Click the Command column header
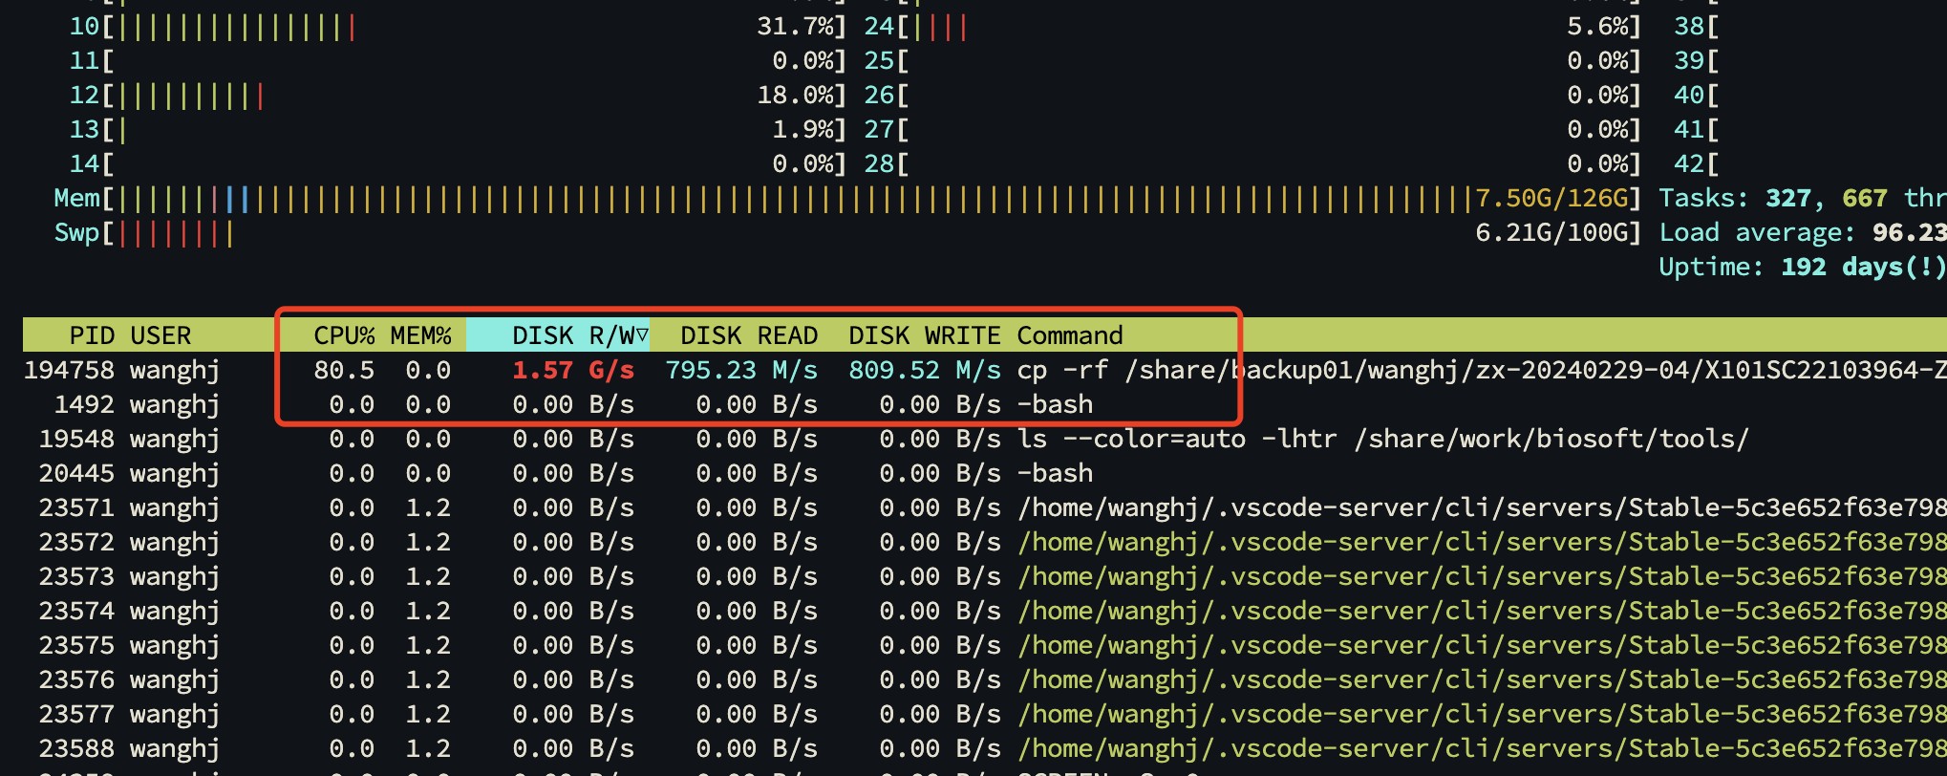1947x776 pixels. [x=1070, y=335]
